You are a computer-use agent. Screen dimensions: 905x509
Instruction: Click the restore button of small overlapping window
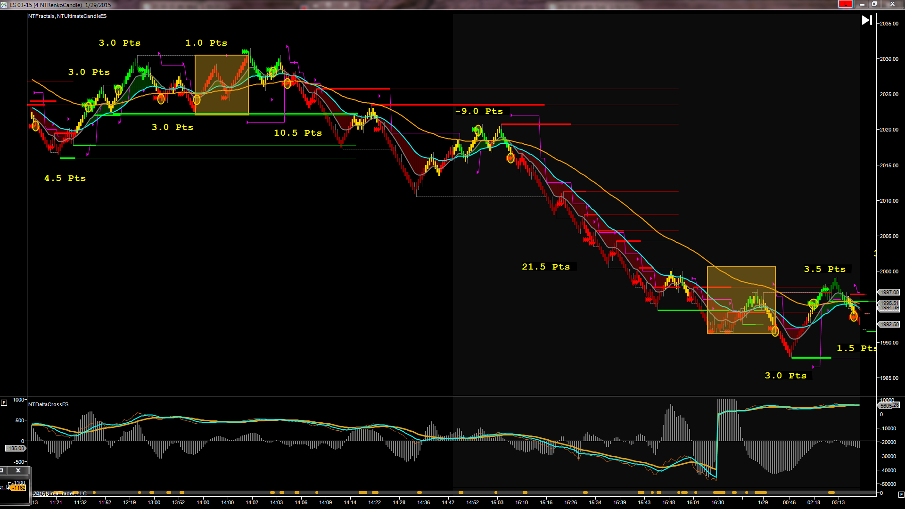(2, 470)
